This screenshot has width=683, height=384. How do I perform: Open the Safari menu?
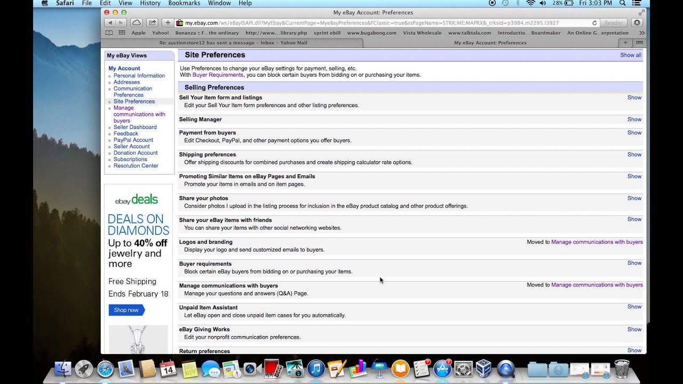[65, 3]
